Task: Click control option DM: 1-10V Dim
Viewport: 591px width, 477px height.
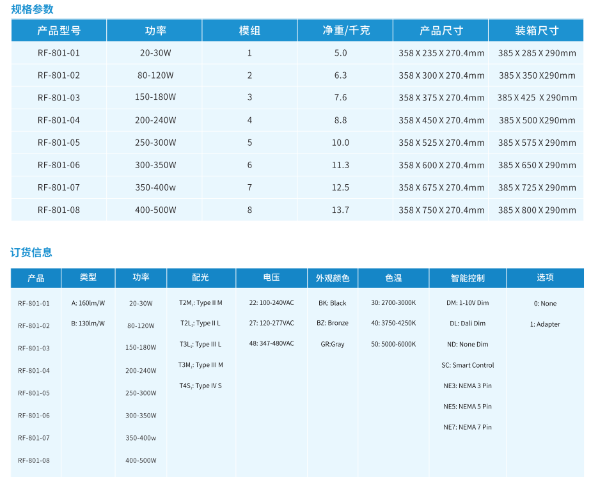Action: pyautogui.click(x=468, y=303)
